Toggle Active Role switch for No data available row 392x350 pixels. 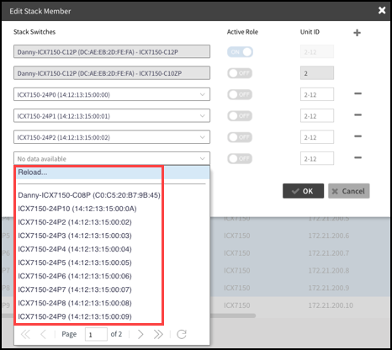point(240,159)
